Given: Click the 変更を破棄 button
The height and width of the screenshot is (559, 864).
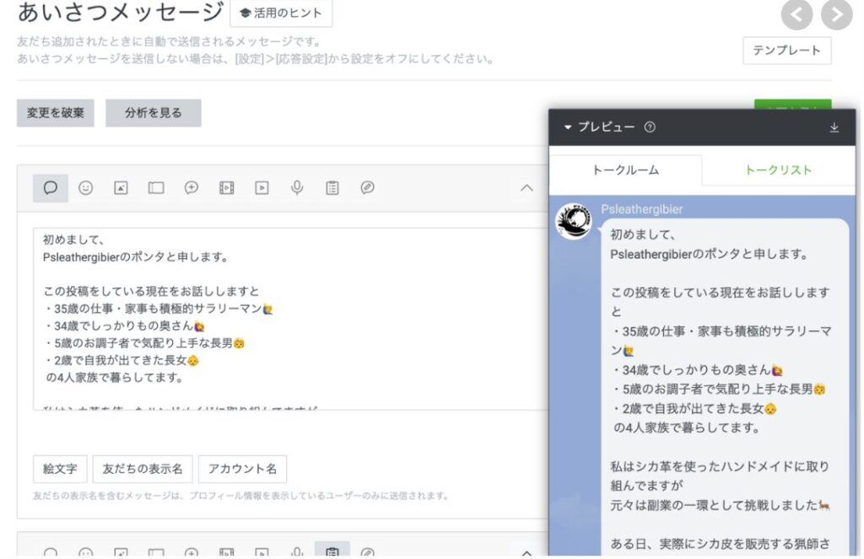Looking at the screenshot, I should tap(56, 113).
